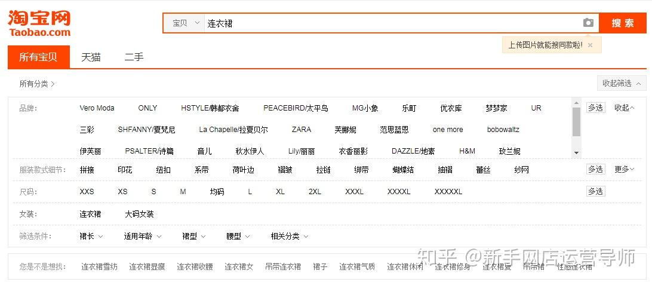Open 所有分类 breadcrumb
Viewport: 652px width, 285px height.
[37, 84]
